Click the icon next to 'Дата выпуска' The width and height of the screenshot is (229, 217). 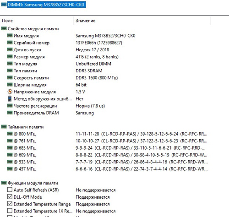click(10, 49)
